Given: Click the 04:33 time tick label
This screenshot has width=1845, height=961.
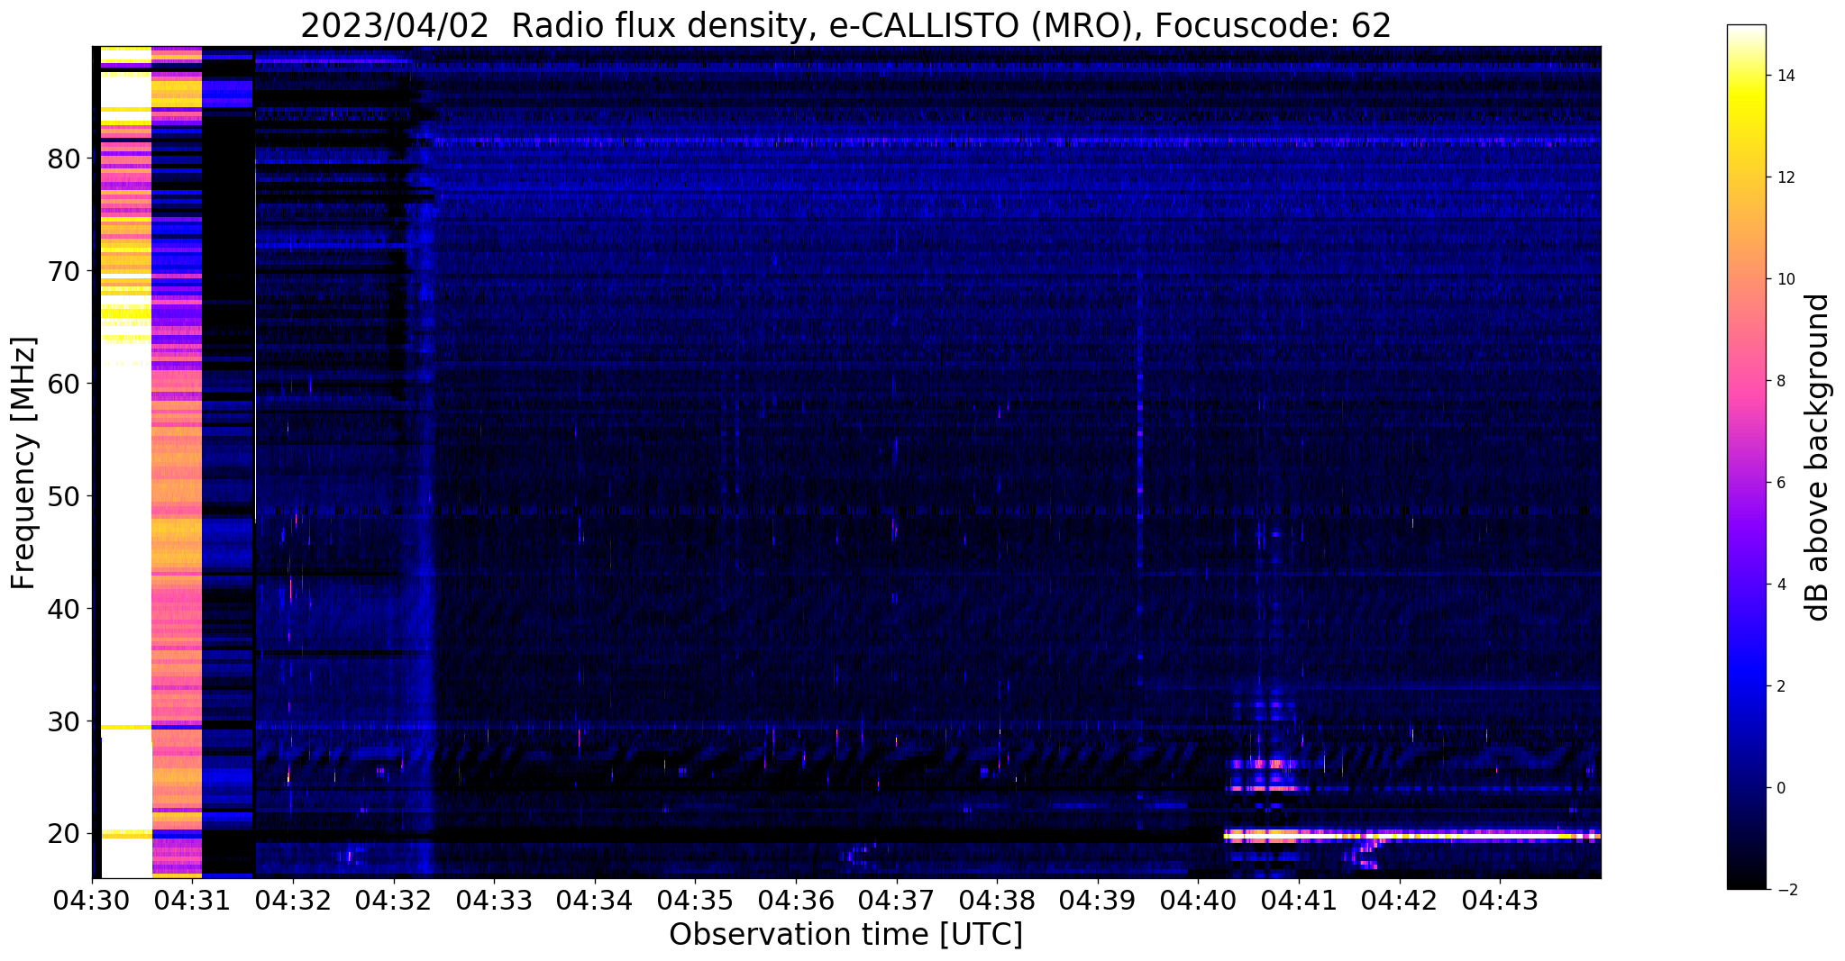Looking at the screenshot, I should [x=494, y=900].
